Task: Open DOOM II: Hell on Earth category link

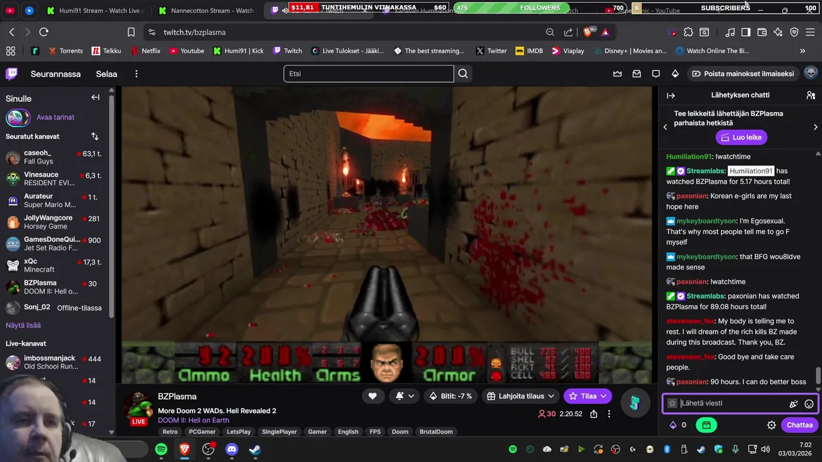Action: (193, 420)
